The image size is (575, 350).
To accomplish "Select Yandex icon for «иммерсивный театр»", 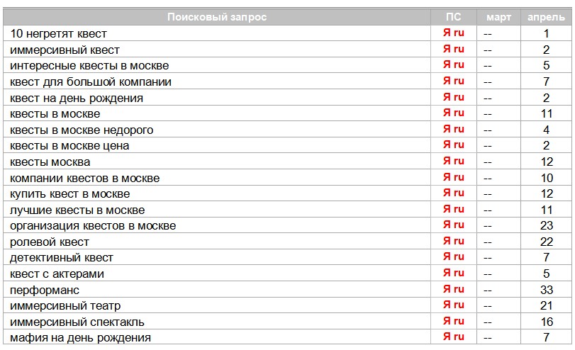I will (454, 305).
